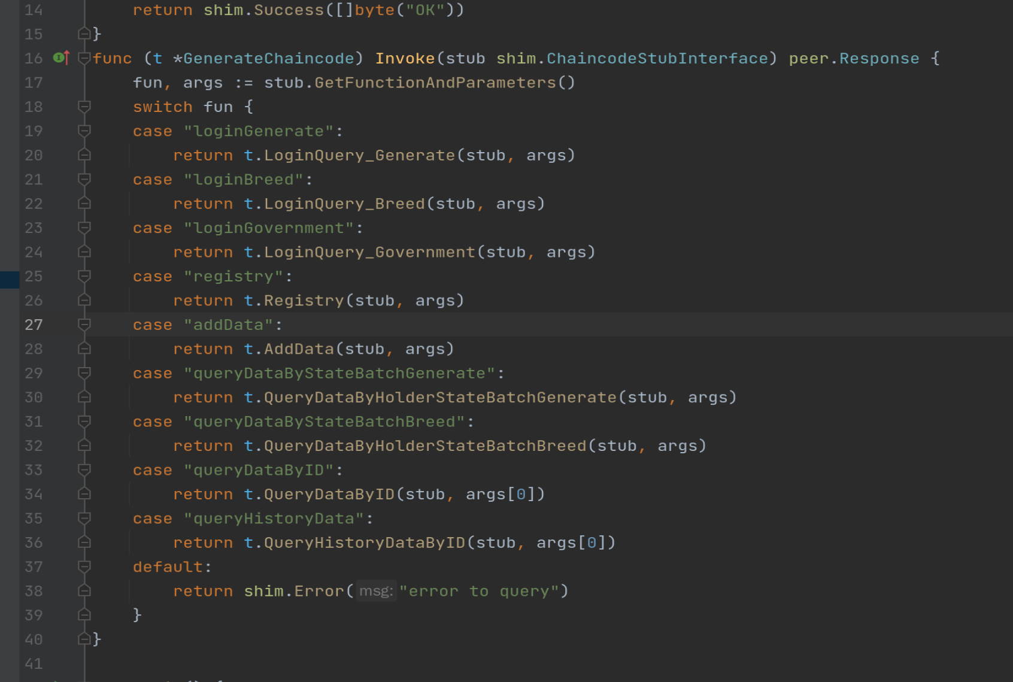
Task: Click the func keyword on line 16
Action: click(x=113, y=59)
